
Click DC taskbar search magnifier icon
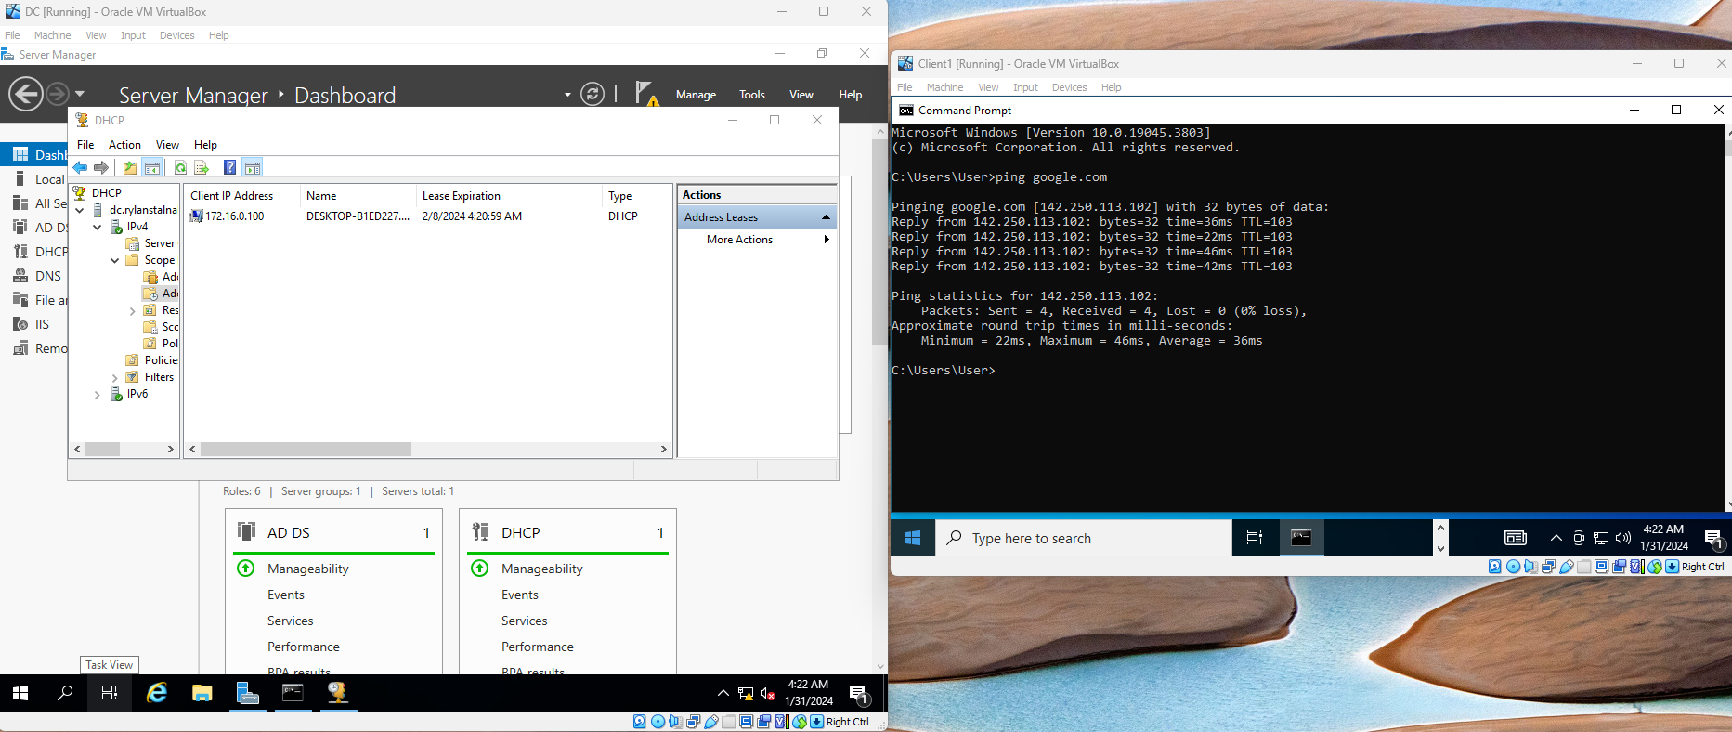tap(65, 693)
